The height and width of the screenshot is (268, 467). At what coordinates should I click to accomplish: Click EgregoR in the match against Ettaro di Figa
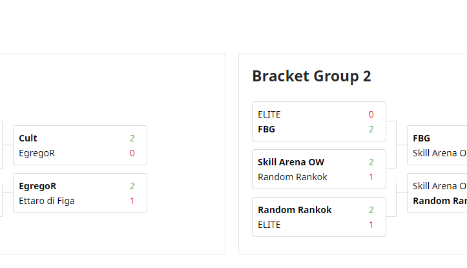[38, 186]
